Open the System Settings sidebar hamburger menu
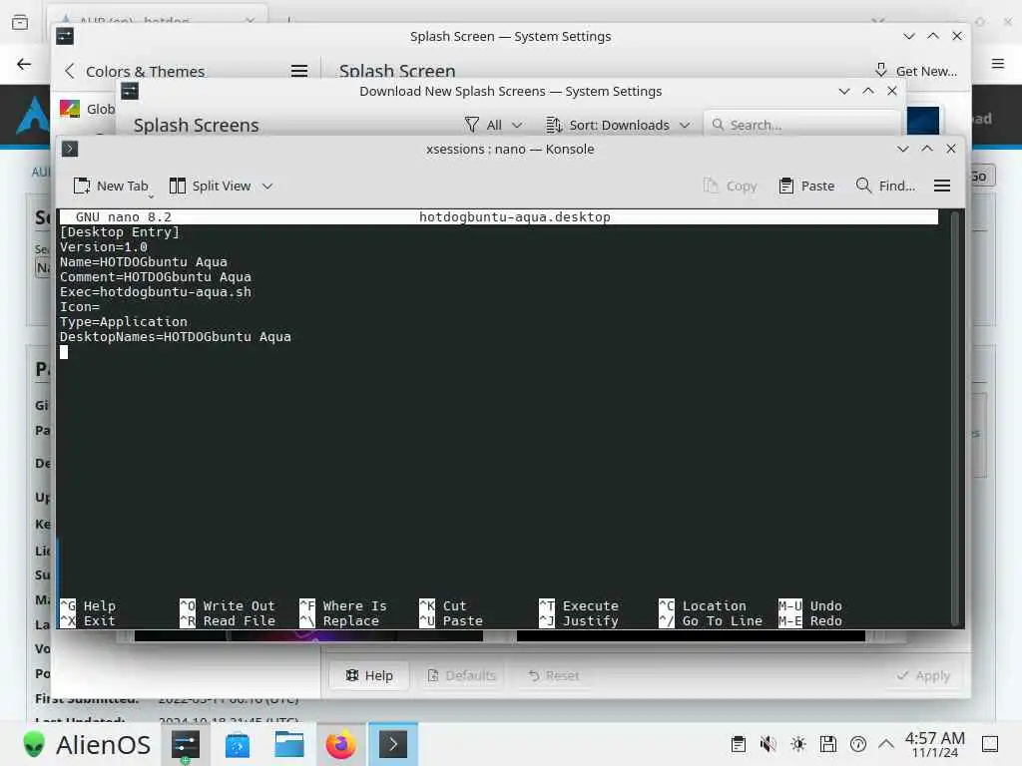This screenshot has height=766, width=1022. click(x=299, y=71)
